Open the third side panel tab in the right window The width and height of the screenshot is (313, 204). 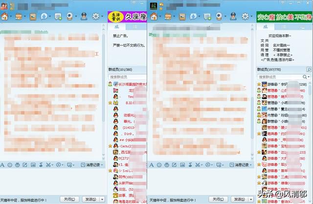(x=303, y=26)
